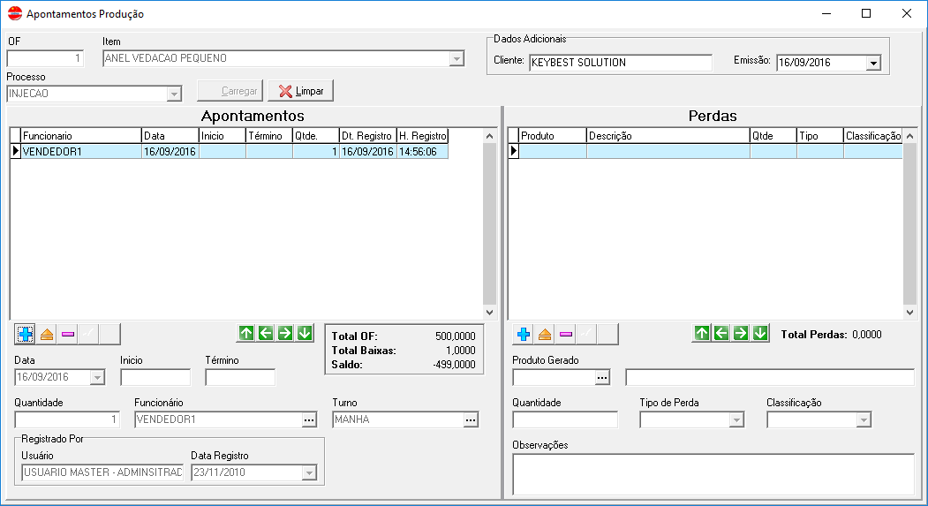This screenshot has height=506, width=928.
Task: Click the orange edit icon under Apontamentos
Action: 47,334
